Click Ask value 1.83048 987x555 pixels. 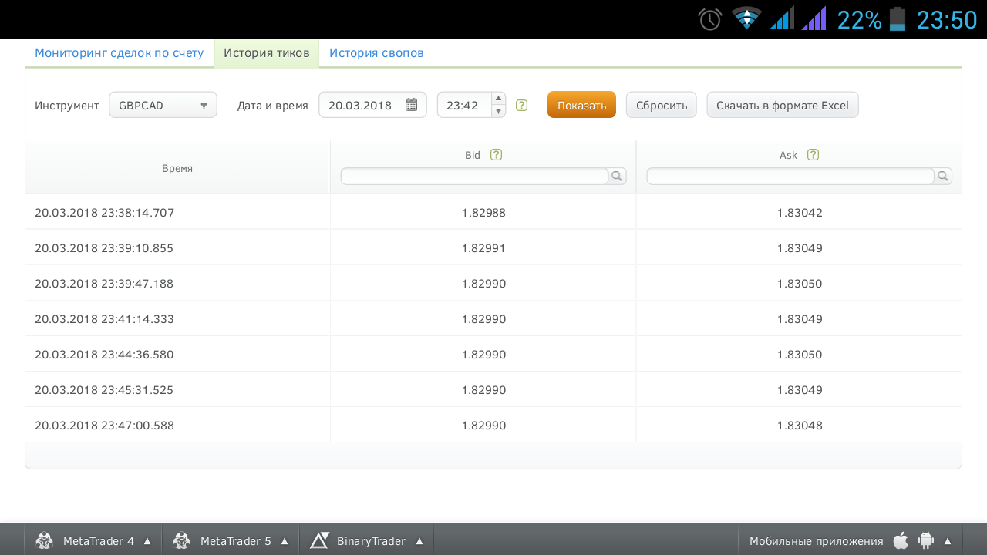[x=800, y=425]
